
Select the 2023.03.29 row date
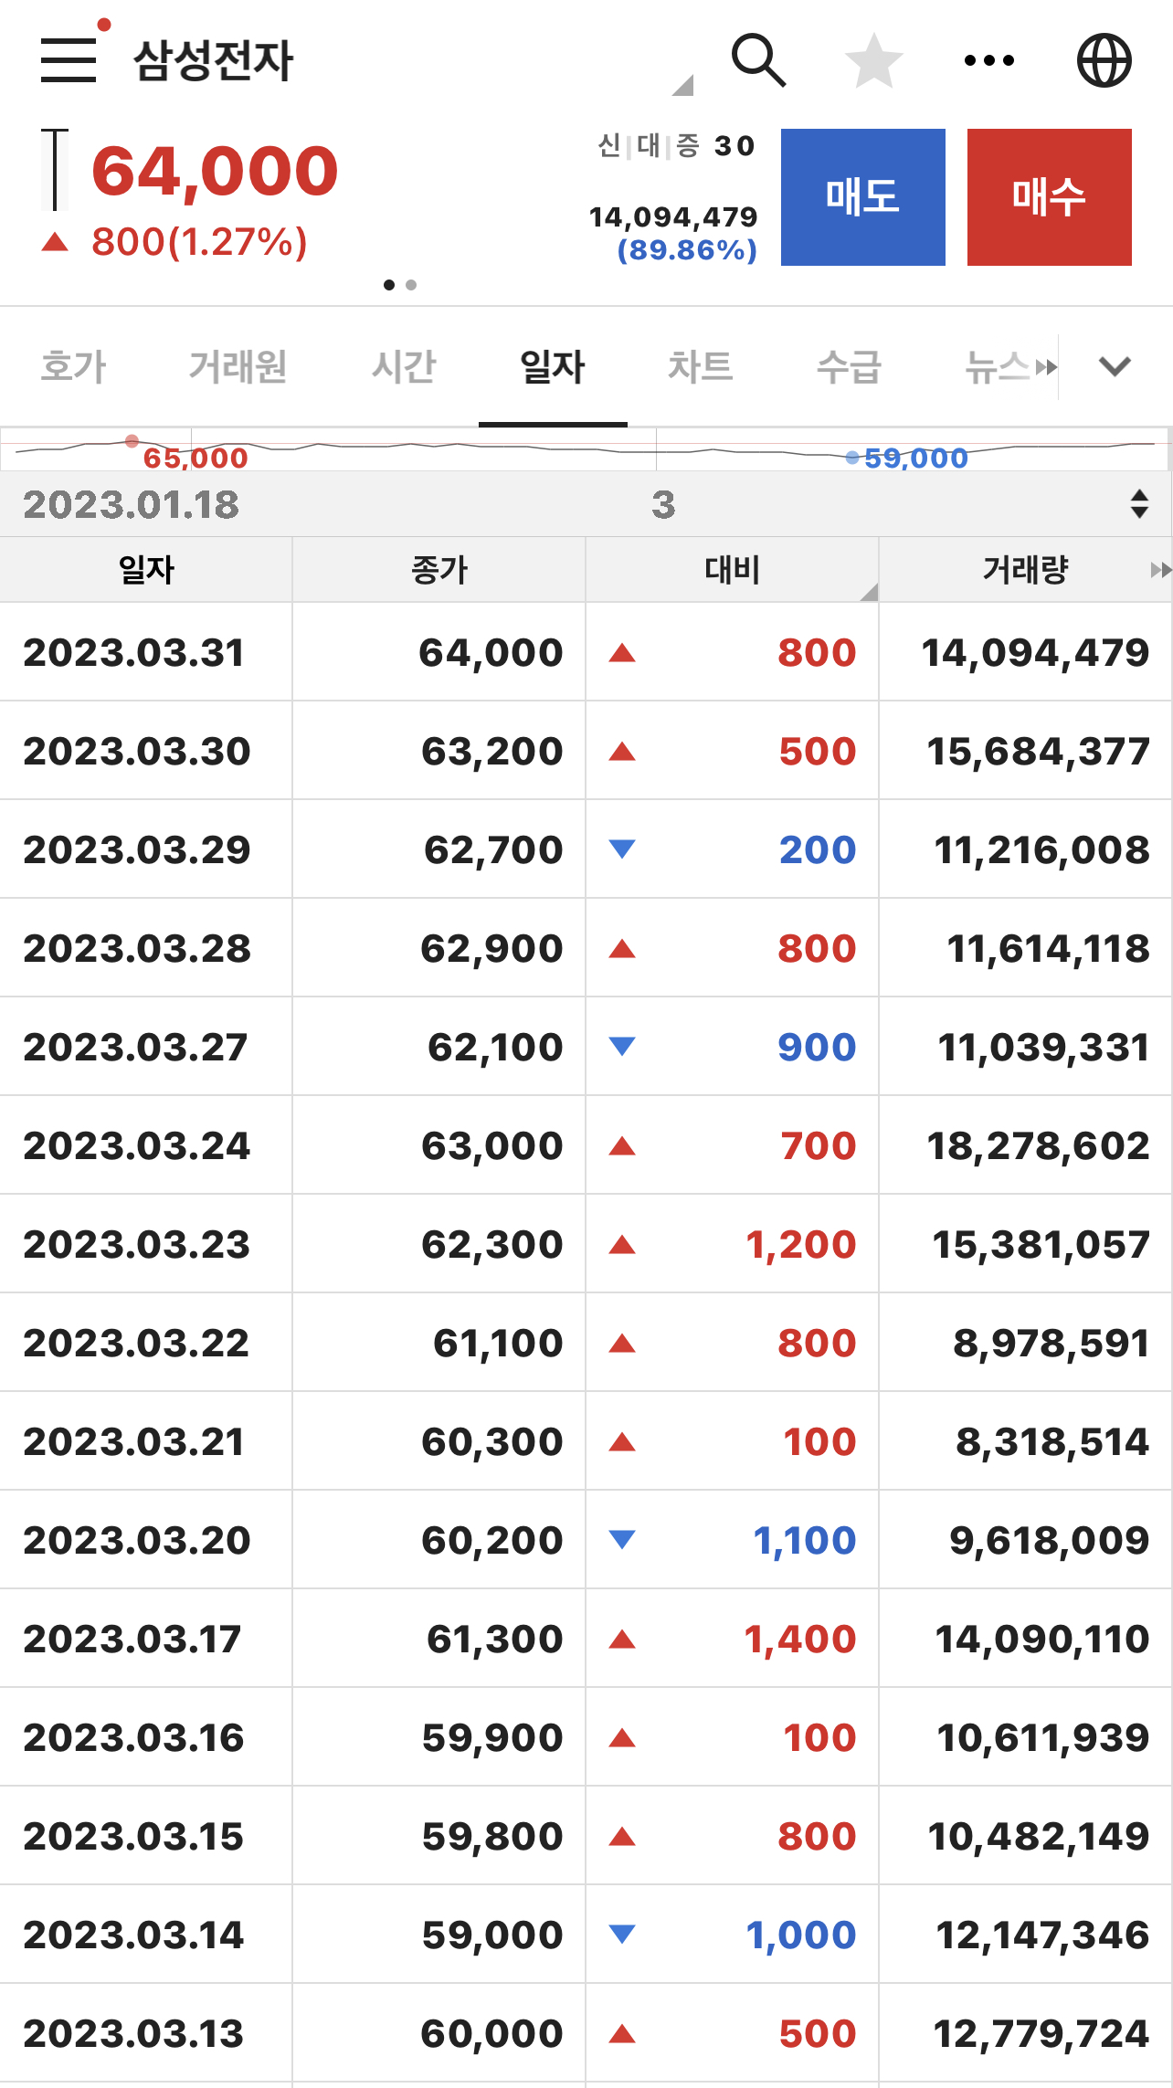coord(137,850)
